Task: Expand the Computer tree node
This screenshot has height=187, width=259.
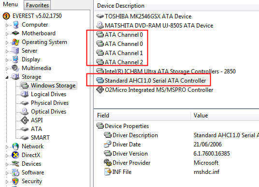Action: (7, 25)
